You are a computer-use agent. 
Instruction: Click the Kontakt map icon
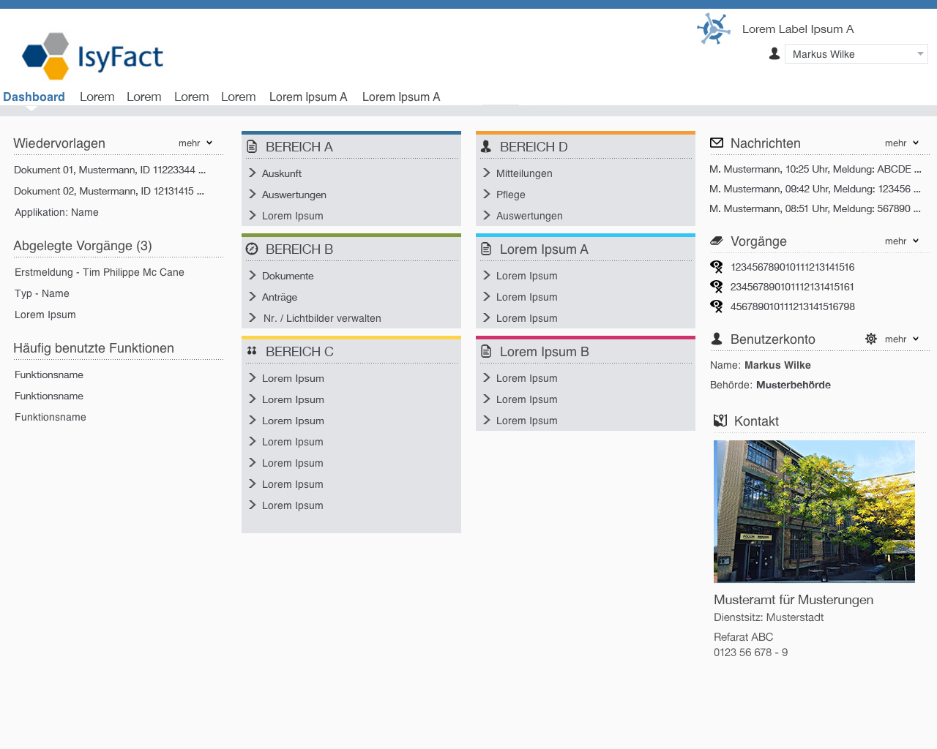(x=720, y=421)
